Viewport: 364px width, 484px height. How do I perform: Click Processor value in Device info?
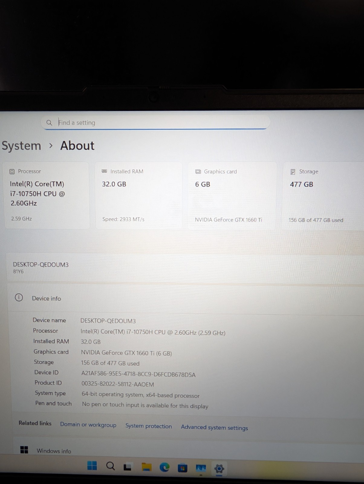point(153,332)
